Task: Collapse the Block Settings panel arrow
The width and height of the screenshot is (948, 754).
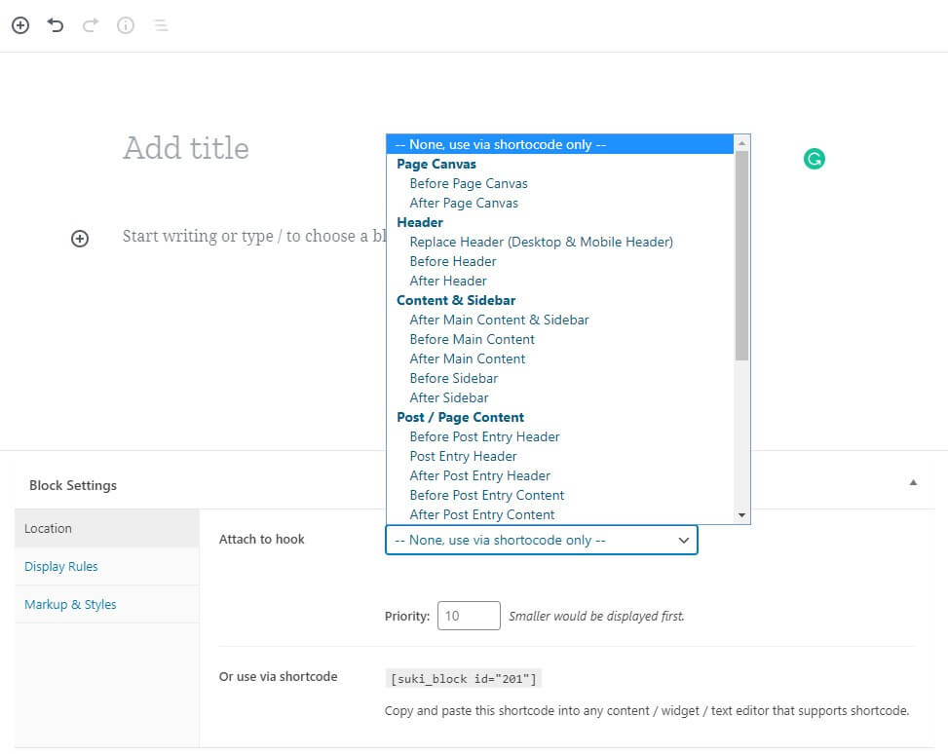Action: 913,482
